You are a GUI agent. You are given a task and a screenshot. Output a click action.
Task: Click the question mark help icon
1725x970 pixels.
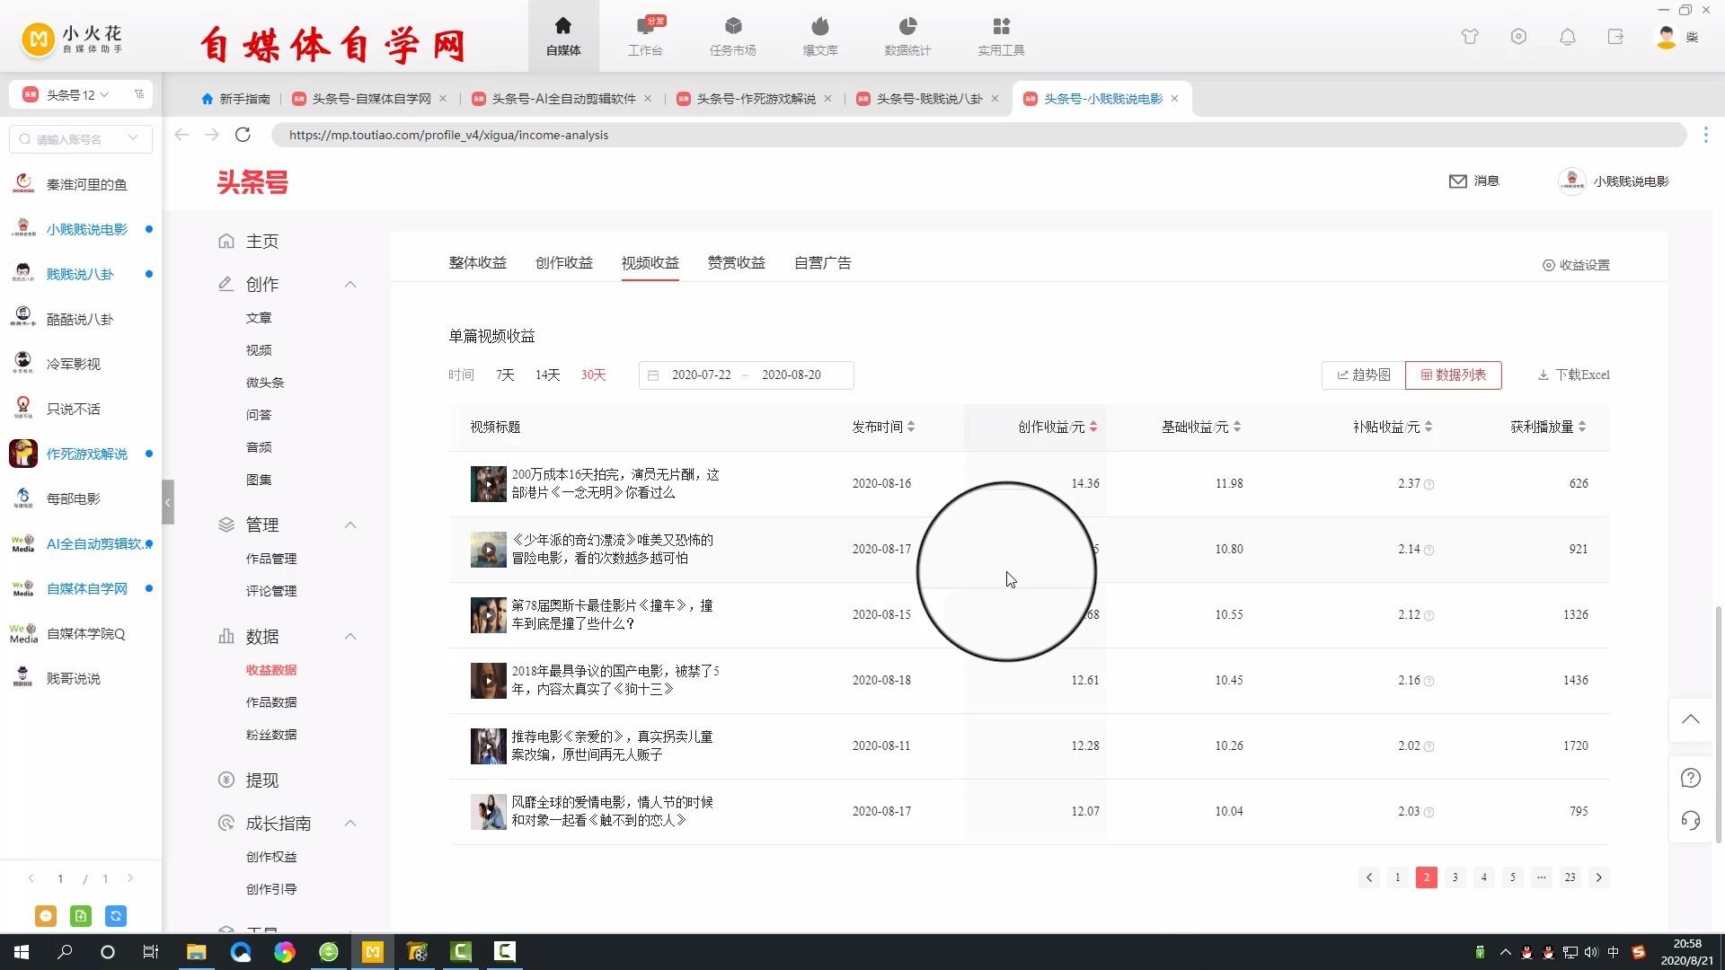click(1690, 778)
